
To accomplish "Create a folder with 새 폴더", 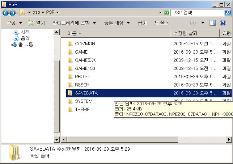I will tap(161, 23).
